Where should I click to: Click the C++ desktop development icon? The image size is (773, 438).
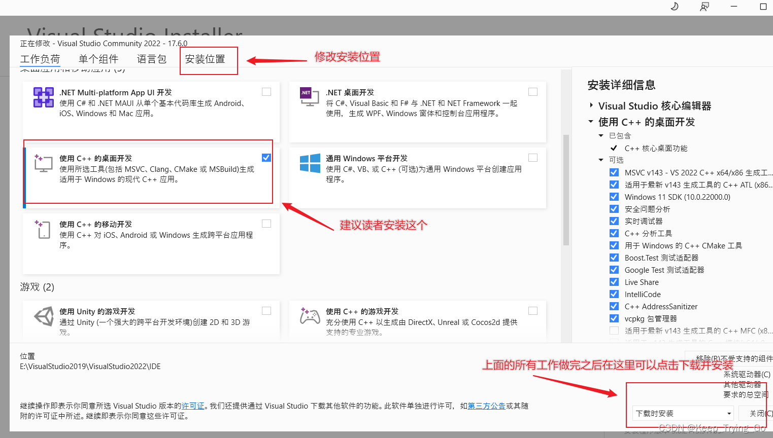(x=44, y=163)
